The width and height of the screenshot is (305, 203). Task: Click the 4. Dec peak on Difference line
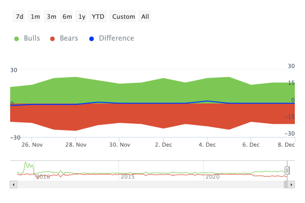coord(207,101)
